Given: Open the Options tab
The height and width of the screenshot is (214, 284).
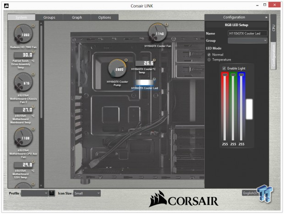Looking at the screenshot, I should tap(104, 17).
